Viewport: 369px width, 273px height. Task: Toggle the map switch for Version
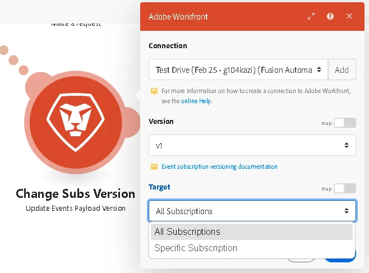(x=345, y=123)
